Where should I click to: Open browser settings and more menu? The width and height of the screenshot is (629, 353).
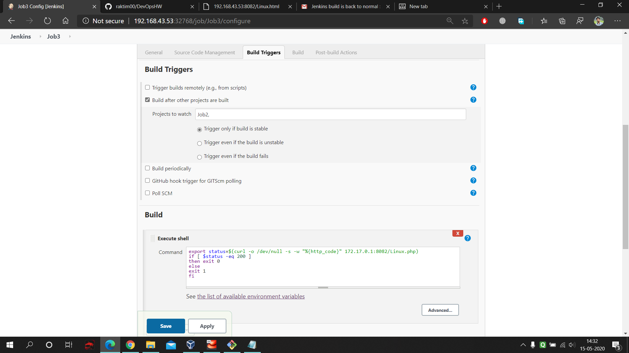click(618, 21)
